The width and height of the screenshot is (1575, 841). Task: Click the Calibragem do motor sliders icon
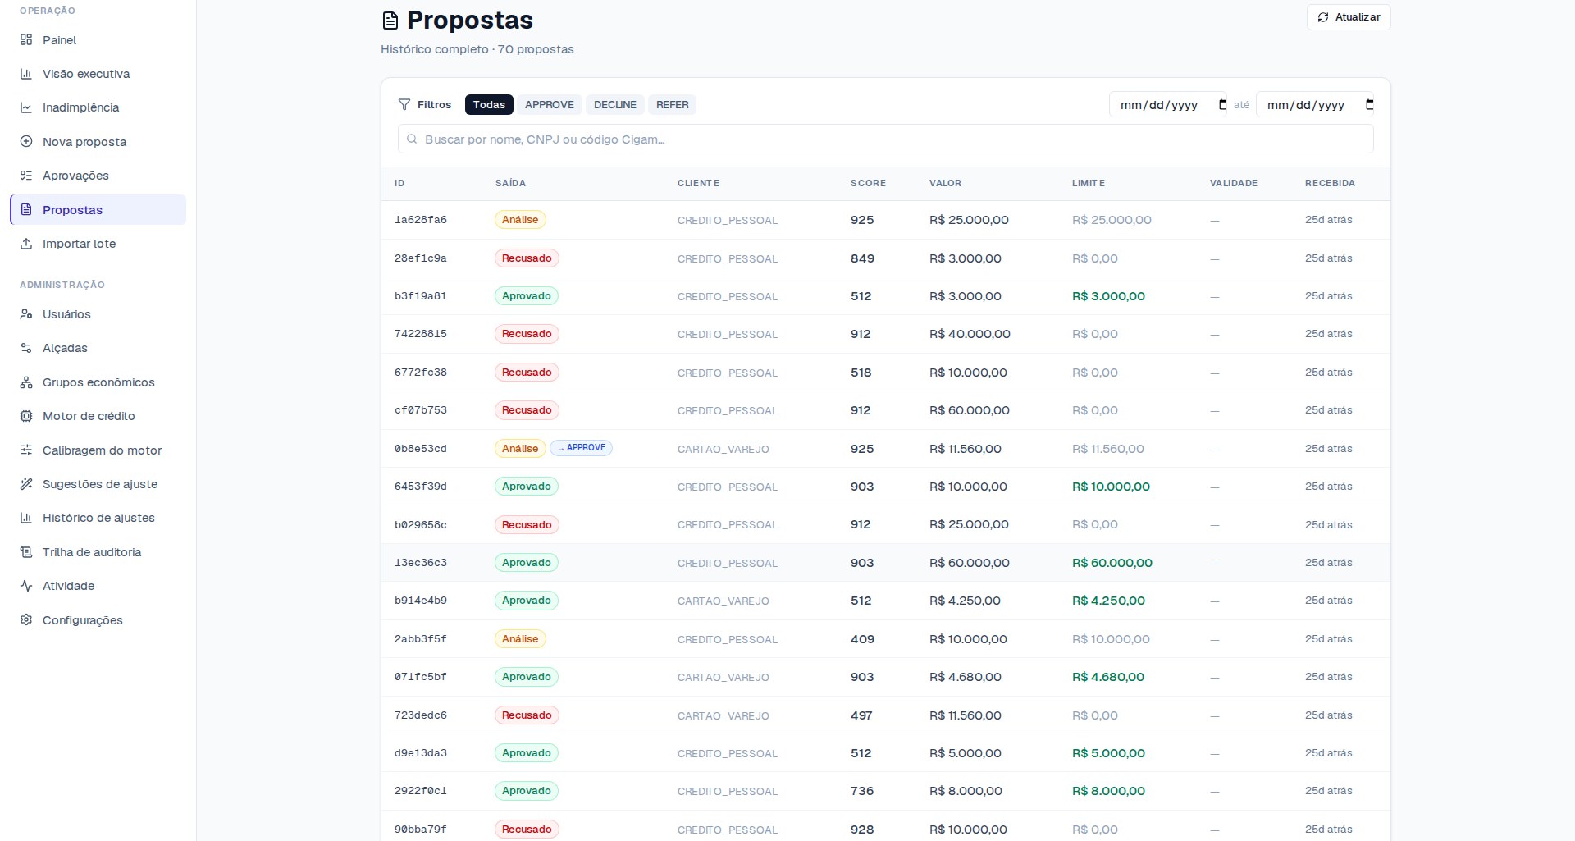click(x=26, y=450)
